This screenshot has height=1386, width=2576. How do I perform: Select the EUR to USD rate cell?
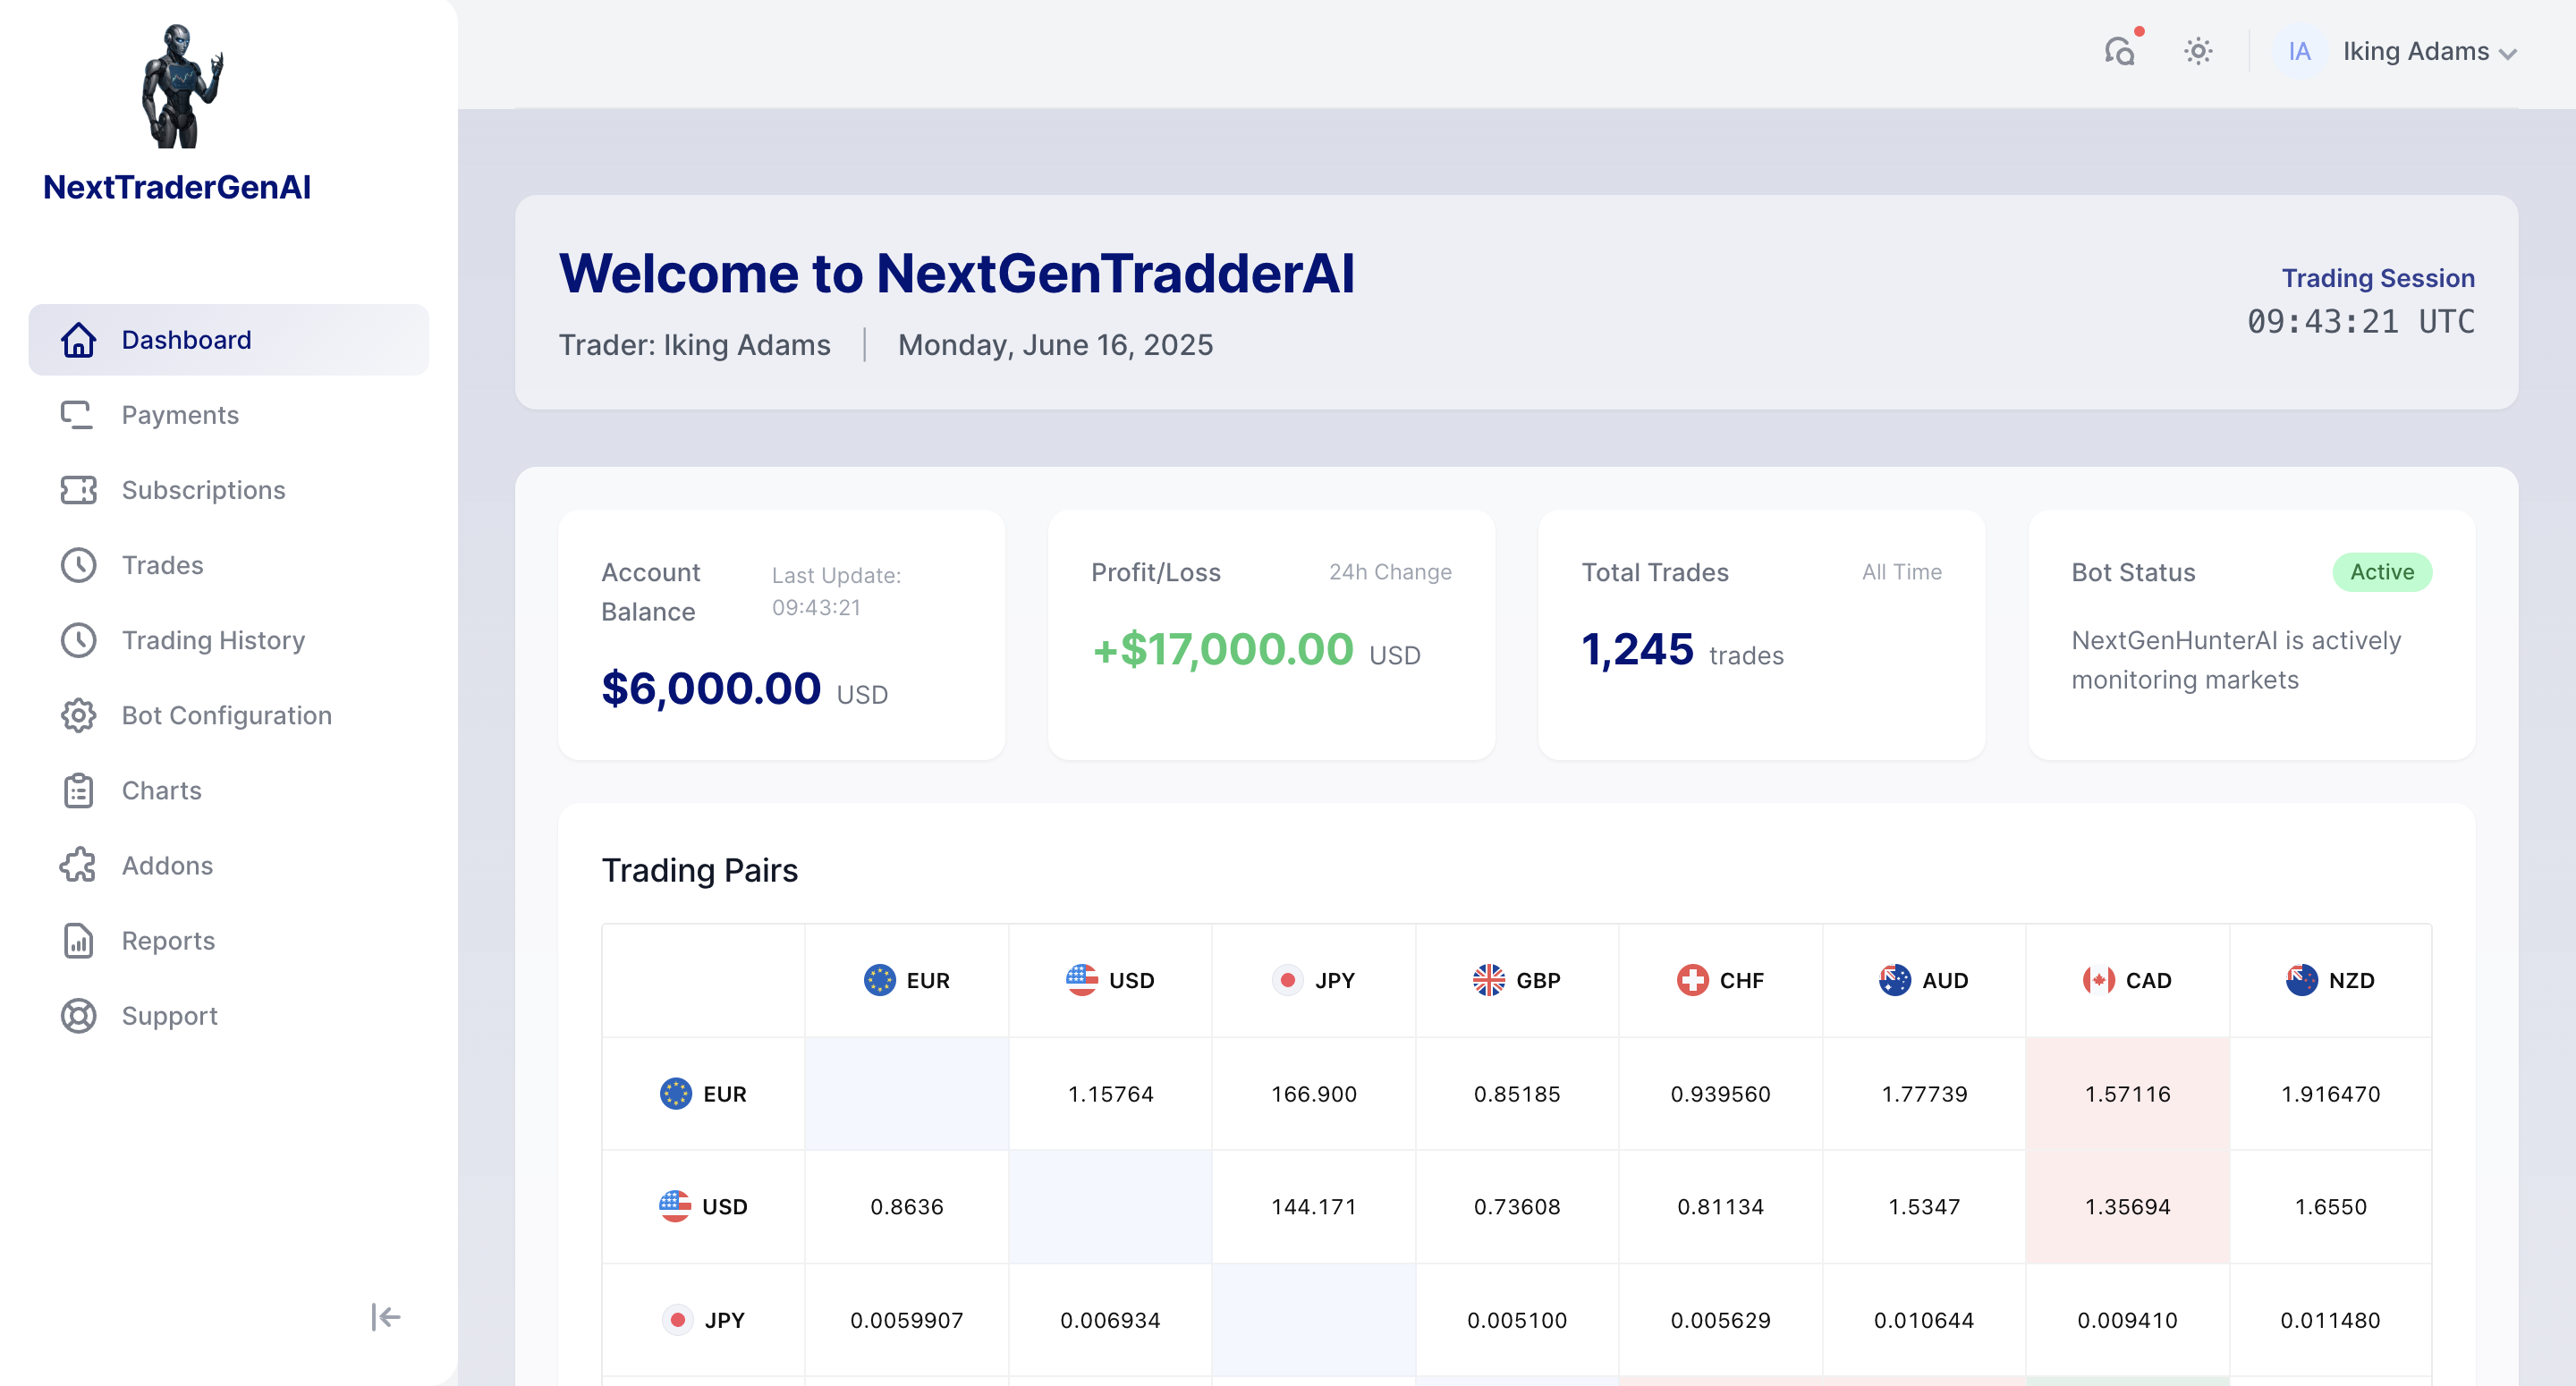1111,1093
